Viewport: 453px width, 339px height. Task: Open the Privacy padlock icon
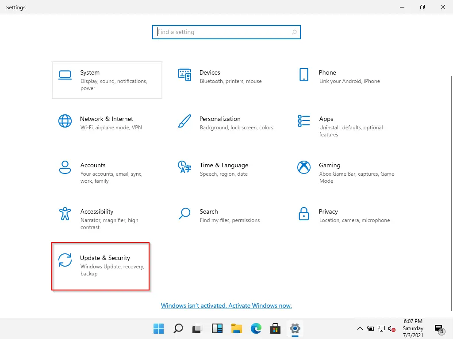(x=303, y=214)
